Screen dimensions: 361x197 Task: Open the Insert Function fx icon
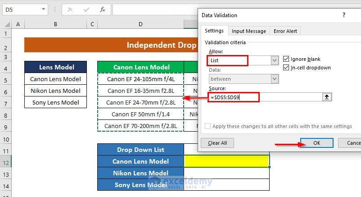point(103,9)
